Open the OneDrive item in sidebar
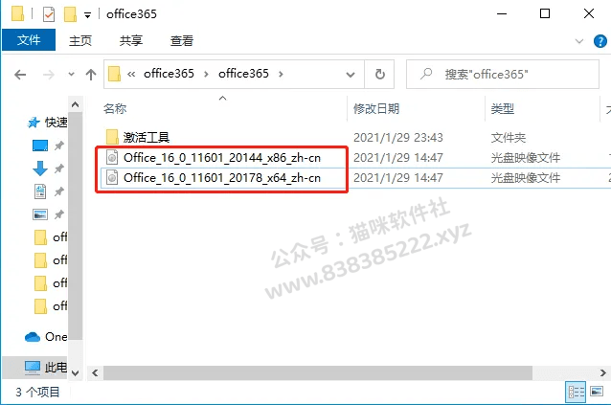Screen dimensions: 611x405 click(x=46, y=337)
